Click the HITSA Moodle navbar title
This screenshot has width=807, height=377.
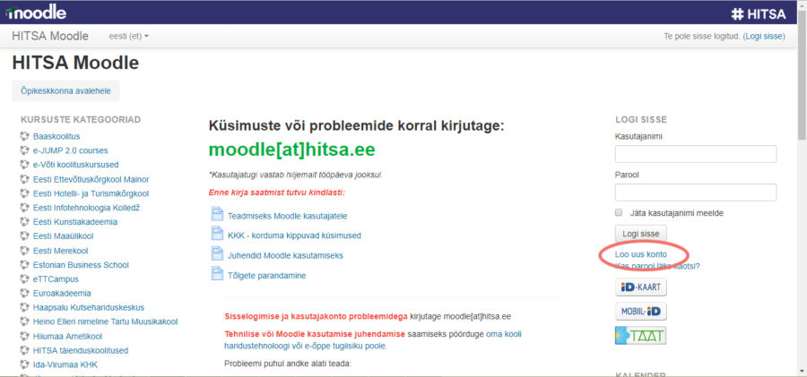(50, 36)
